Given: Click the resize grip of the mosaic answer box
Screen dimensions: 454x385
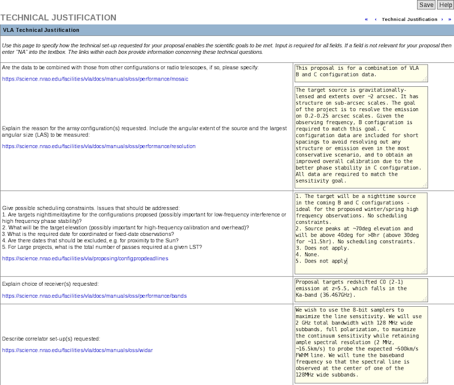Looking at the screenshot, I should (x=424, y=80).
